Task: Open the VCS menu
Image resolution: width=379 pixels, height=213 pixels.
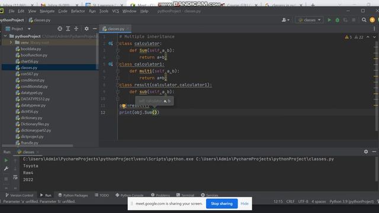Action: pos(115,11)
